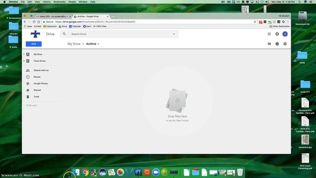316x178 pixels.
Task: Open the Edit menu in menu bar
Action: point(30,1)
